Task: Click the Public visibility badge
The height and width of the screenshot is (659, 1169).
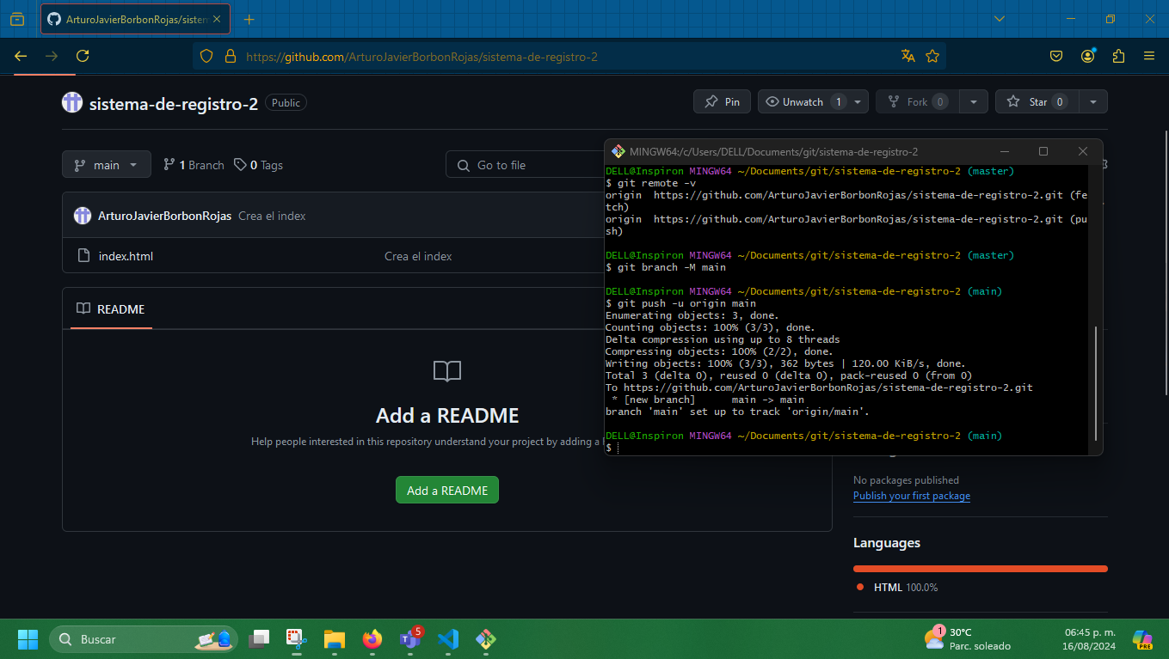Action: [286, 102]
